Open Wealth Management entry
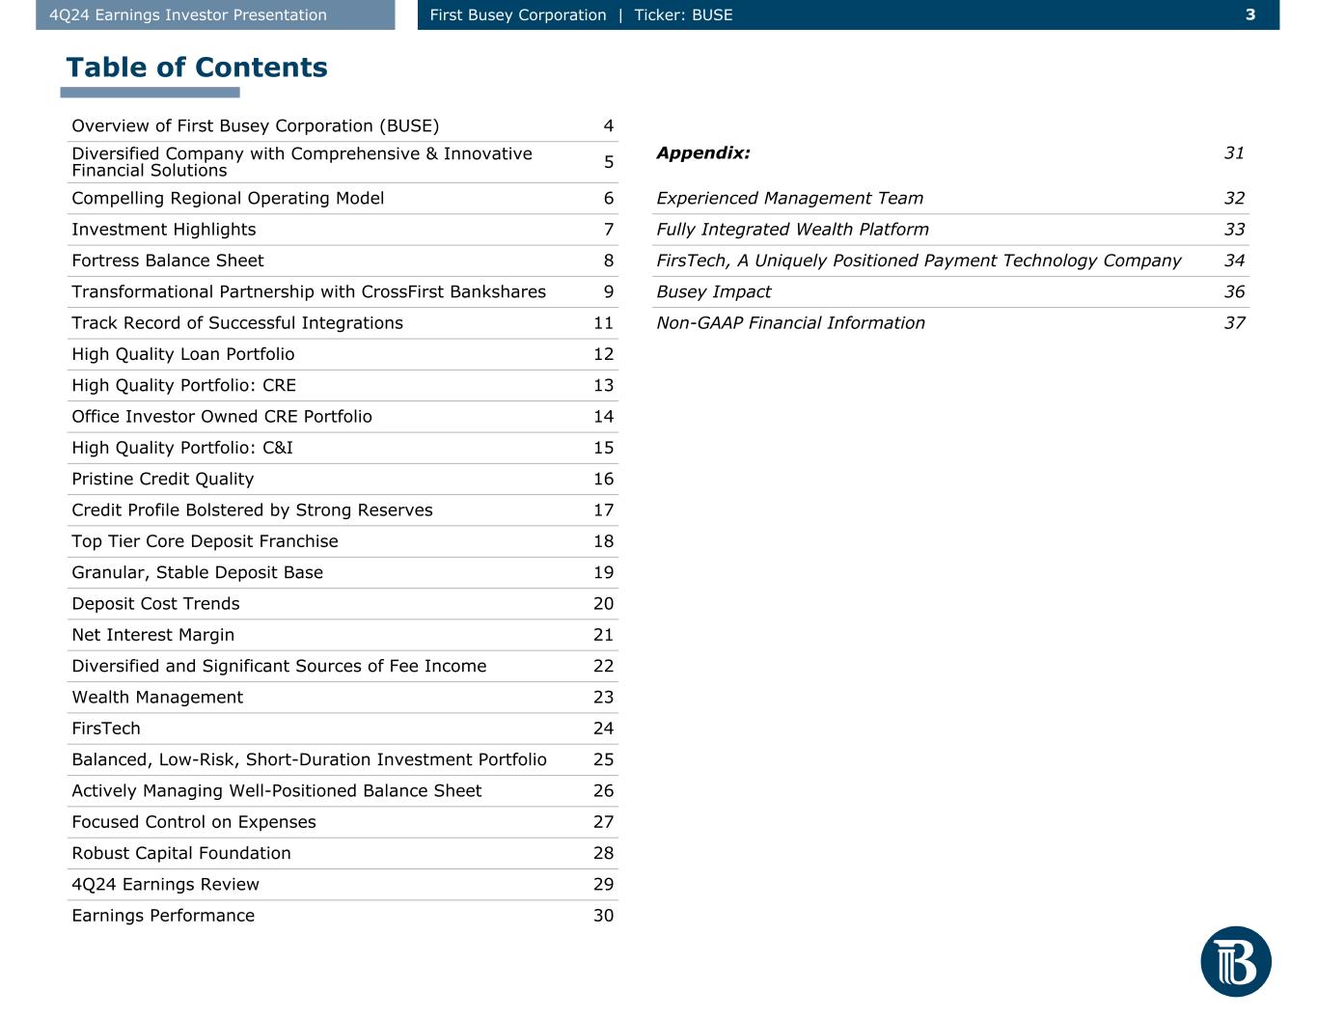Image resolution: width=1317 pixels, height=1018 pixels. pyautogui.click(x=343, y=698)
